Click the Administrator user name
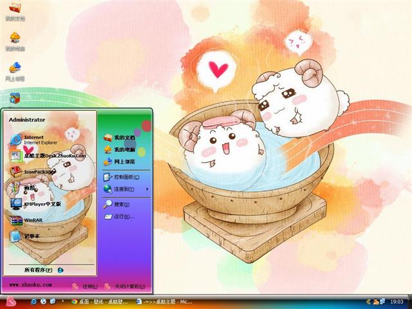 pos(27,120)
